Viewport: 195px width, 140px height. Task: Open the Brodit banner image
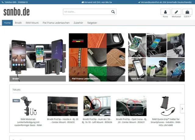(x=38, y=57)
